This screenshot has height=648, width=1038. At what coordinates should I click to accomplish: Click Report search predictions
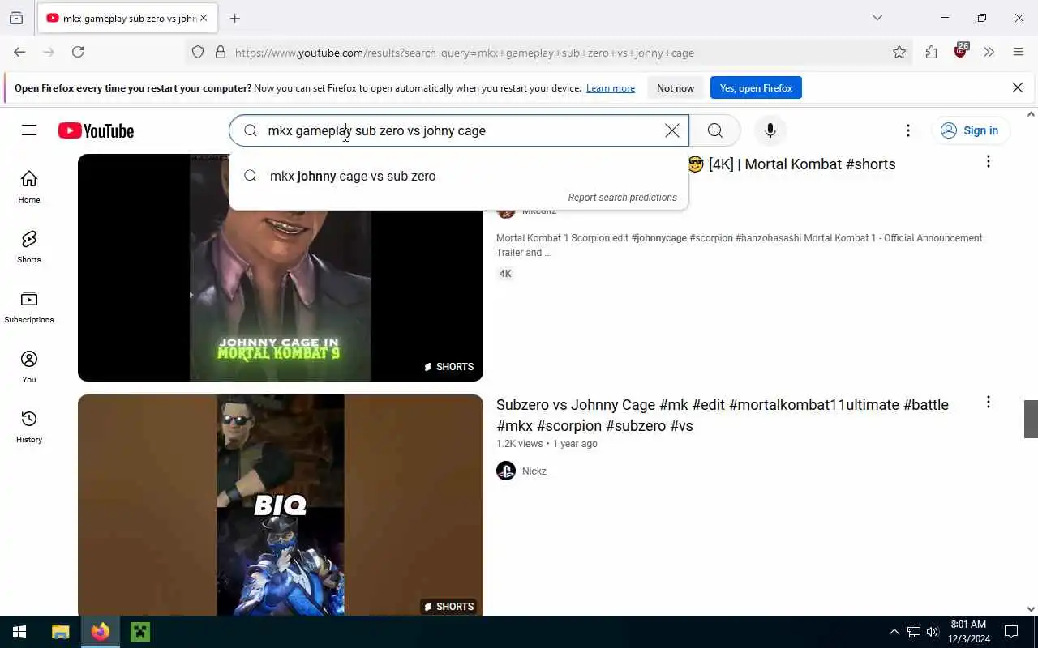tap(622, 198)
